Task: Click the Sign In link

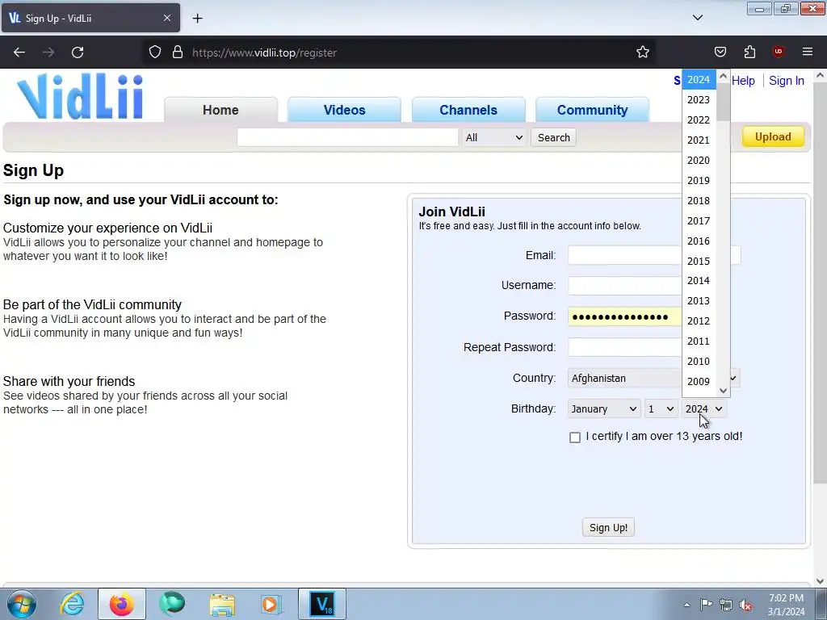Action: pos(787,81)
